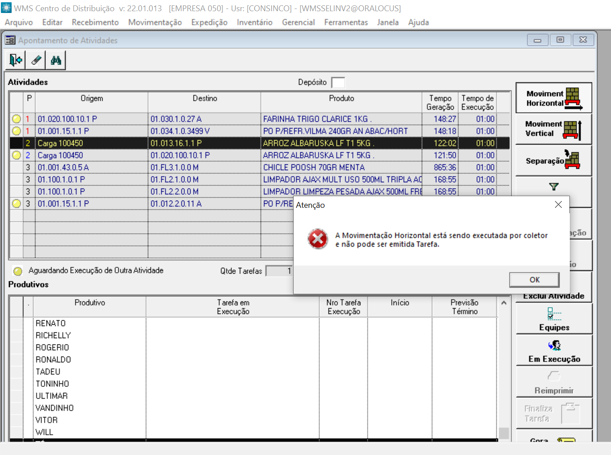This screenshot has height=455, width=611.
Task: Click the Reimprimir printer button
Action: pos(554,382)
